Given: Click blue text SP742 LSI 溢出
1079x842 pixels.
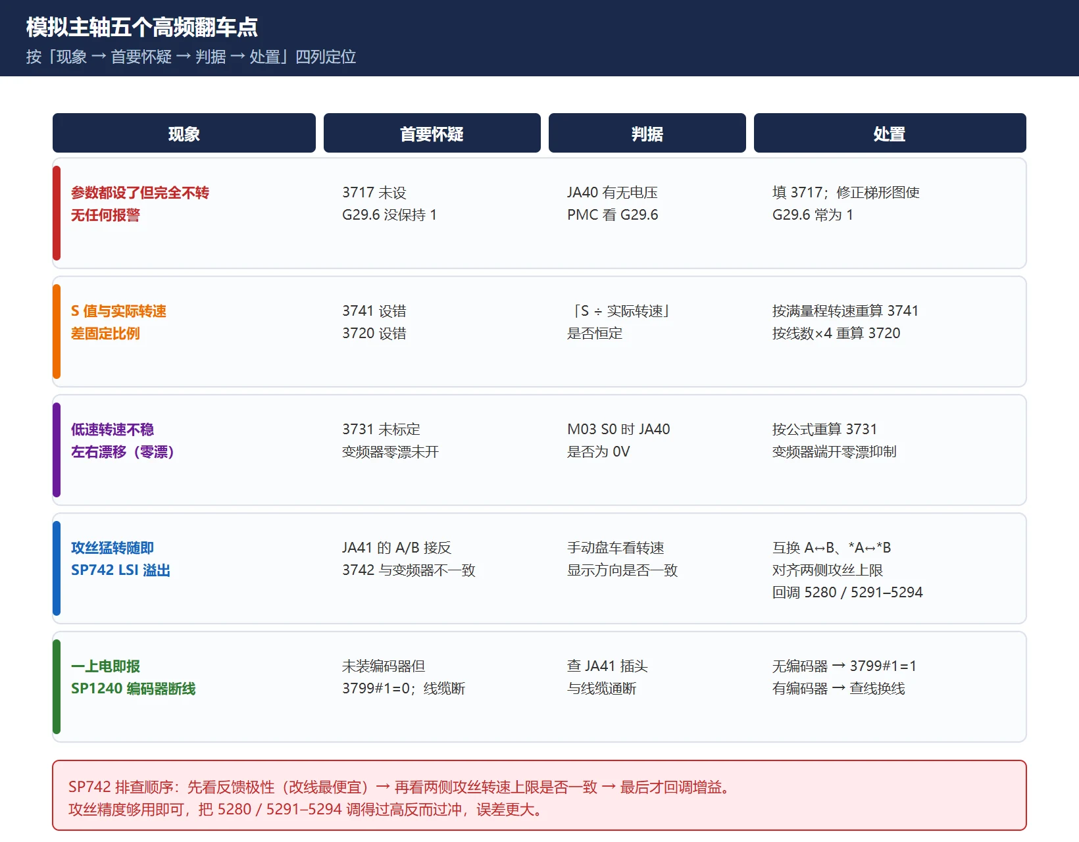Looking at the screenshot, I should [120, 570].
